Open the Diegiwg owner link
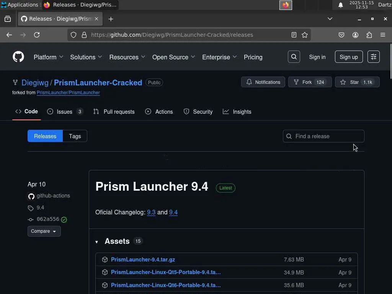392x294 pixels. [35, 83]
